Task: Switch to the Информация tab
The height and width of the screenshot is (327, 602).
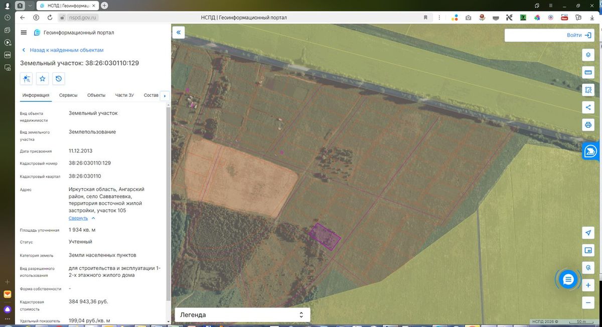Action: (x=36, y=95)
